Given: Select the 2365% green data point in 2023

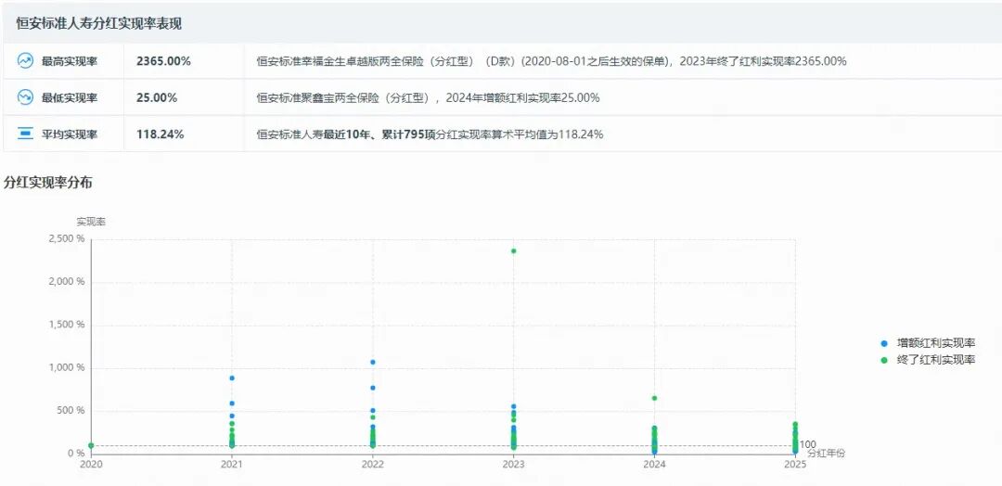Looking at the screenshot, I should point(513,251).
